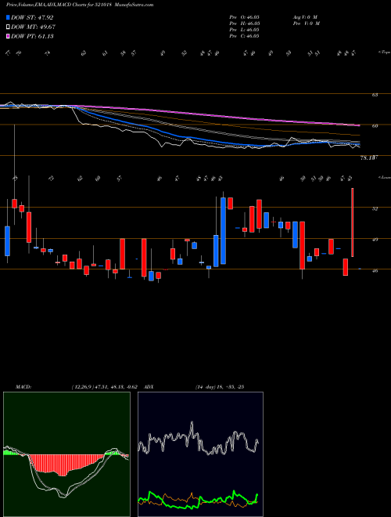
Task: Click the 60 price label on EMA panel
Action: (375, 125)
